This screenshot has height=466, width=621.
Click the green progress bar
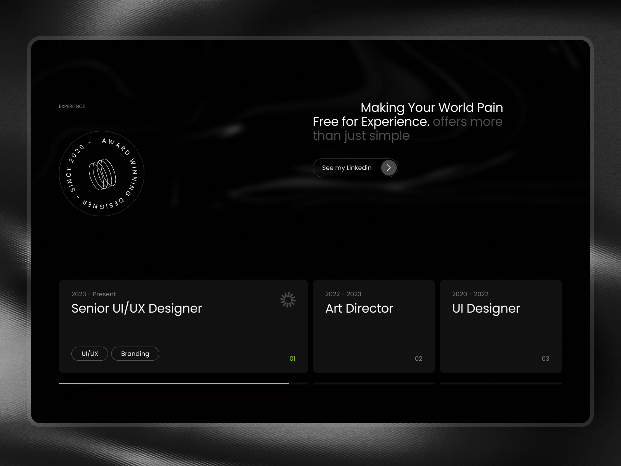tap(174, 383)
